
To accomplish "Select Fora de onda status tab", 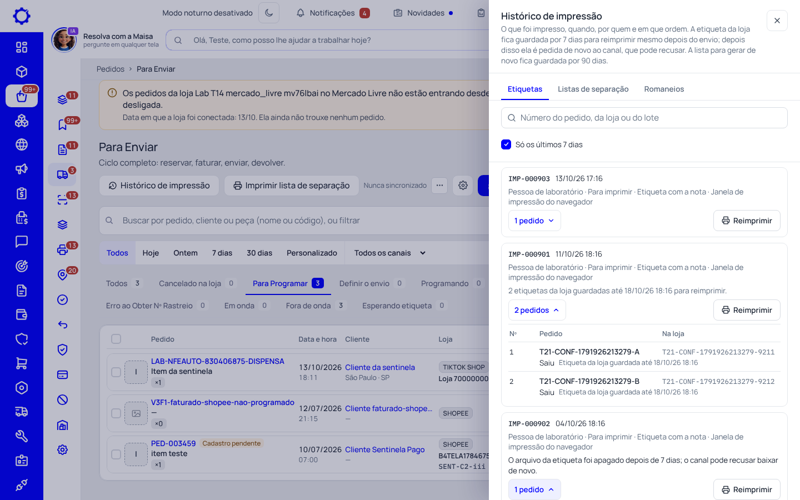I will point(316,306).
